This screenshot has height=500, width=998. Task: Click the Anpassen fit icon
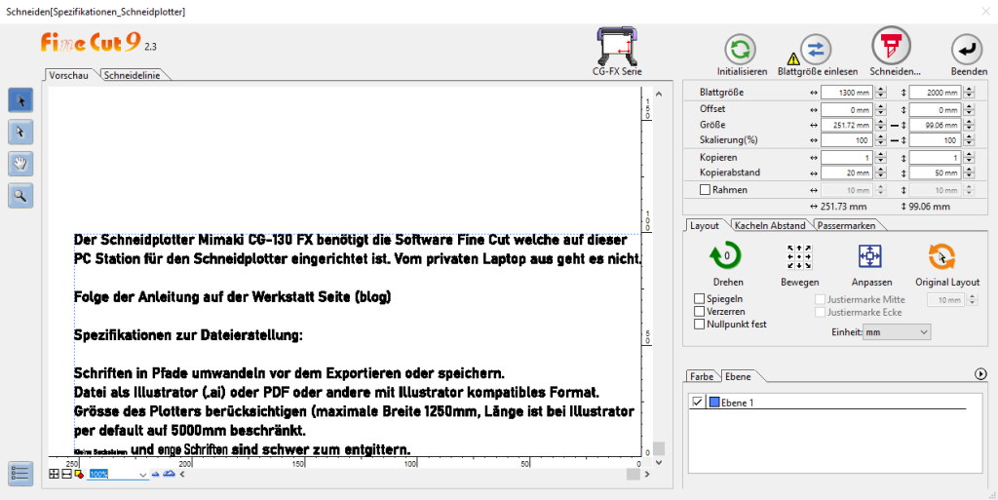click(x=870, y=256)
